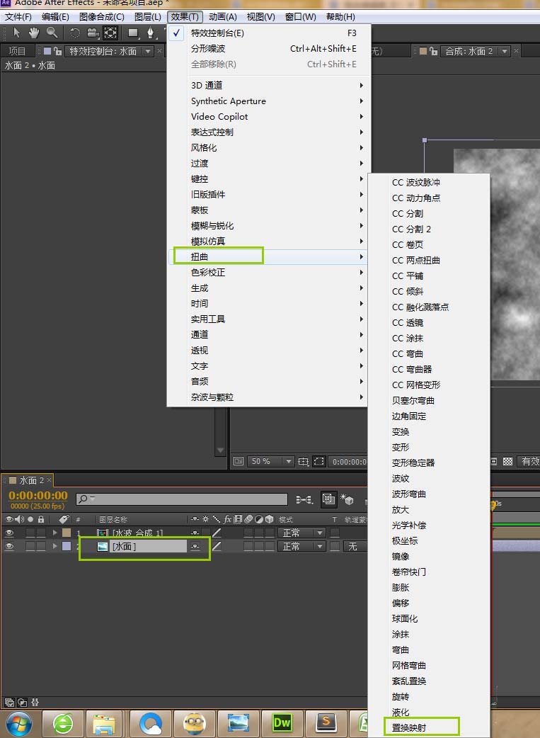Image resolution: width=540 pixels, height=738 pixels.
Task: Click the label tag column icon
Action: pos(64,519)
